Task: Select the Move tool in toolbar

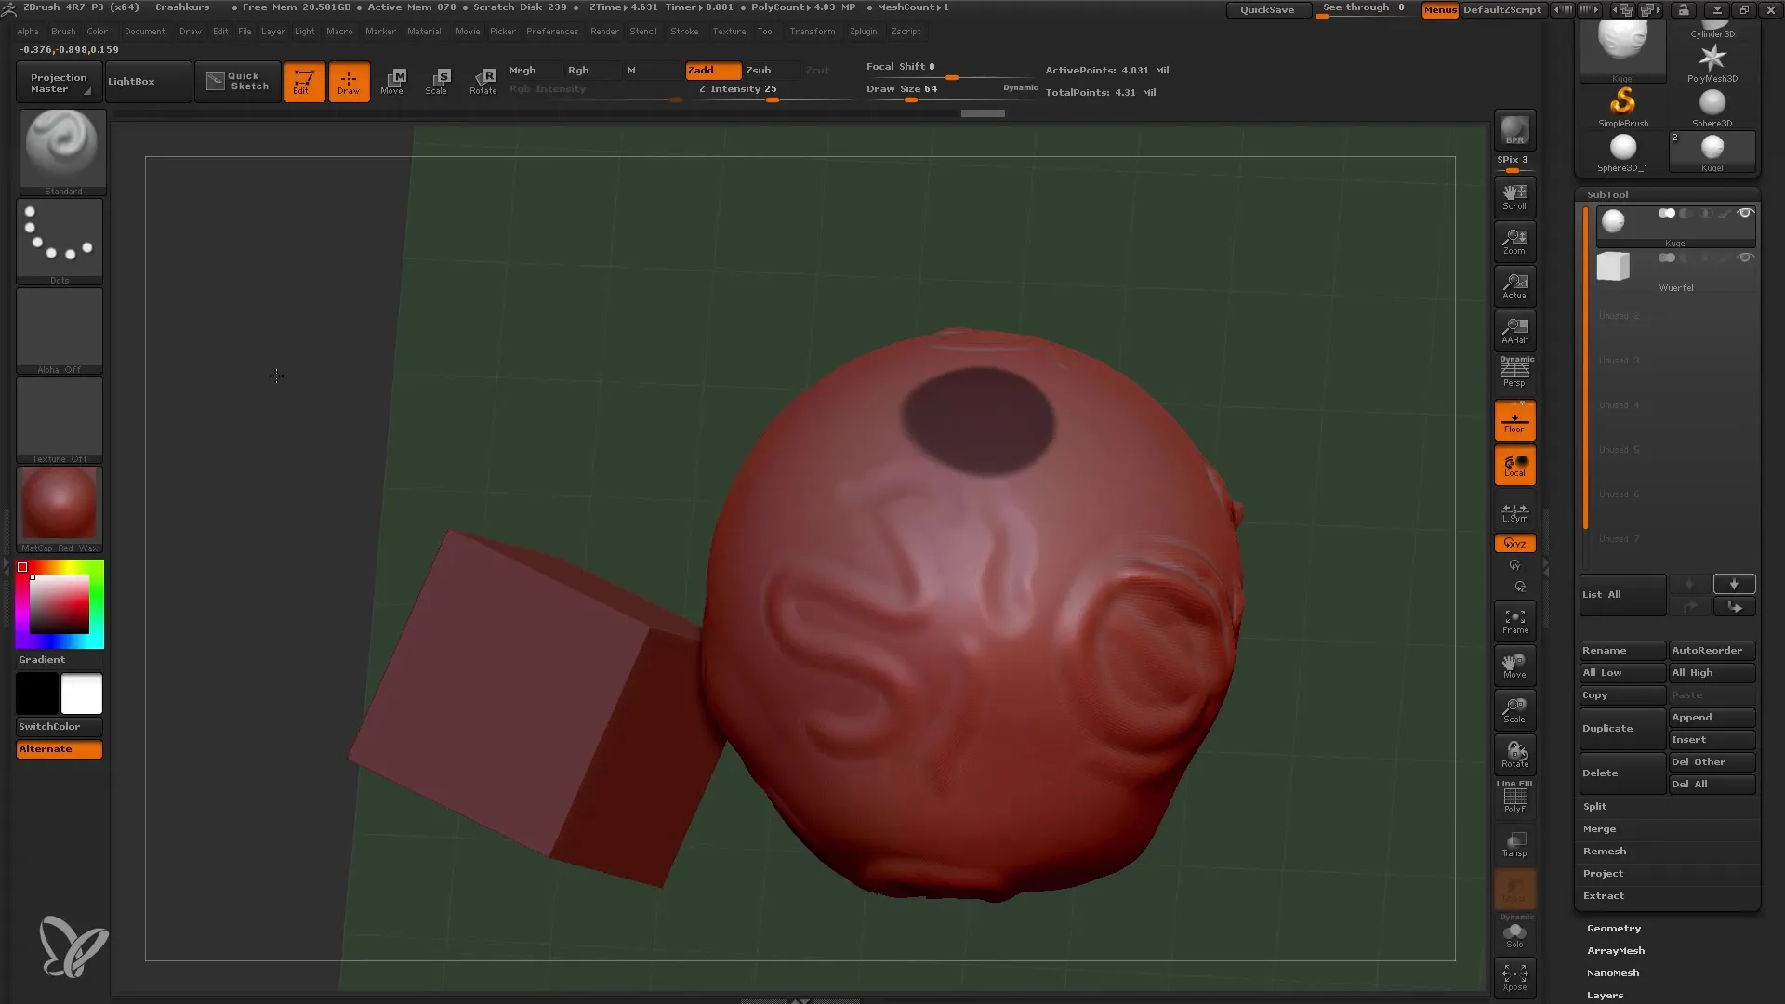Action: click(x=392, y=81)
